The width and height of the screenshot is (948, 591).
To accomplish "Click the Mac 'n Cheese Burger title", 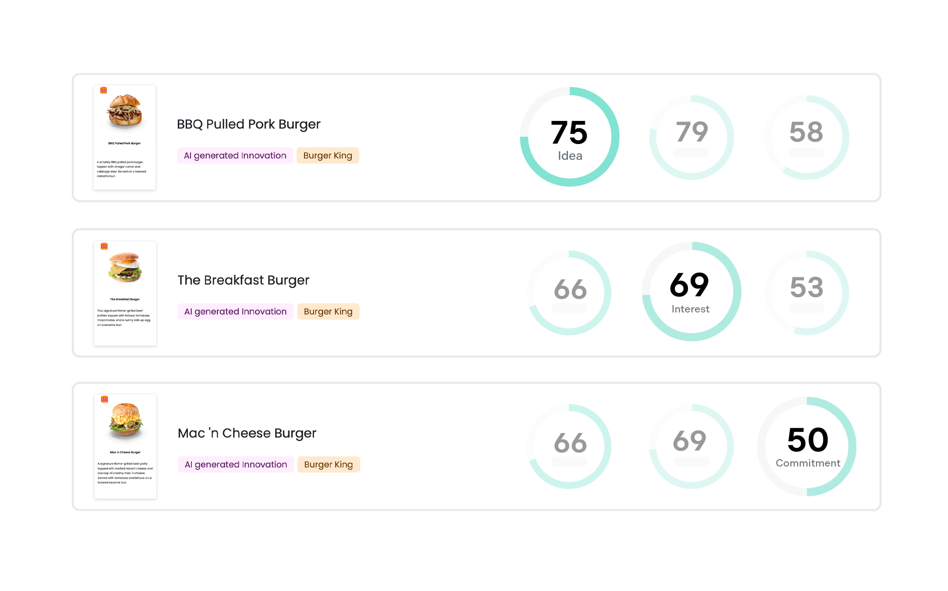I will click(x=247, y=433).
